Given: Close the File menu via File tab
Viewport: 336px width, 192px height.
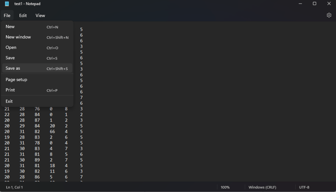Looking at the screenshot, I should coord(7,15).
